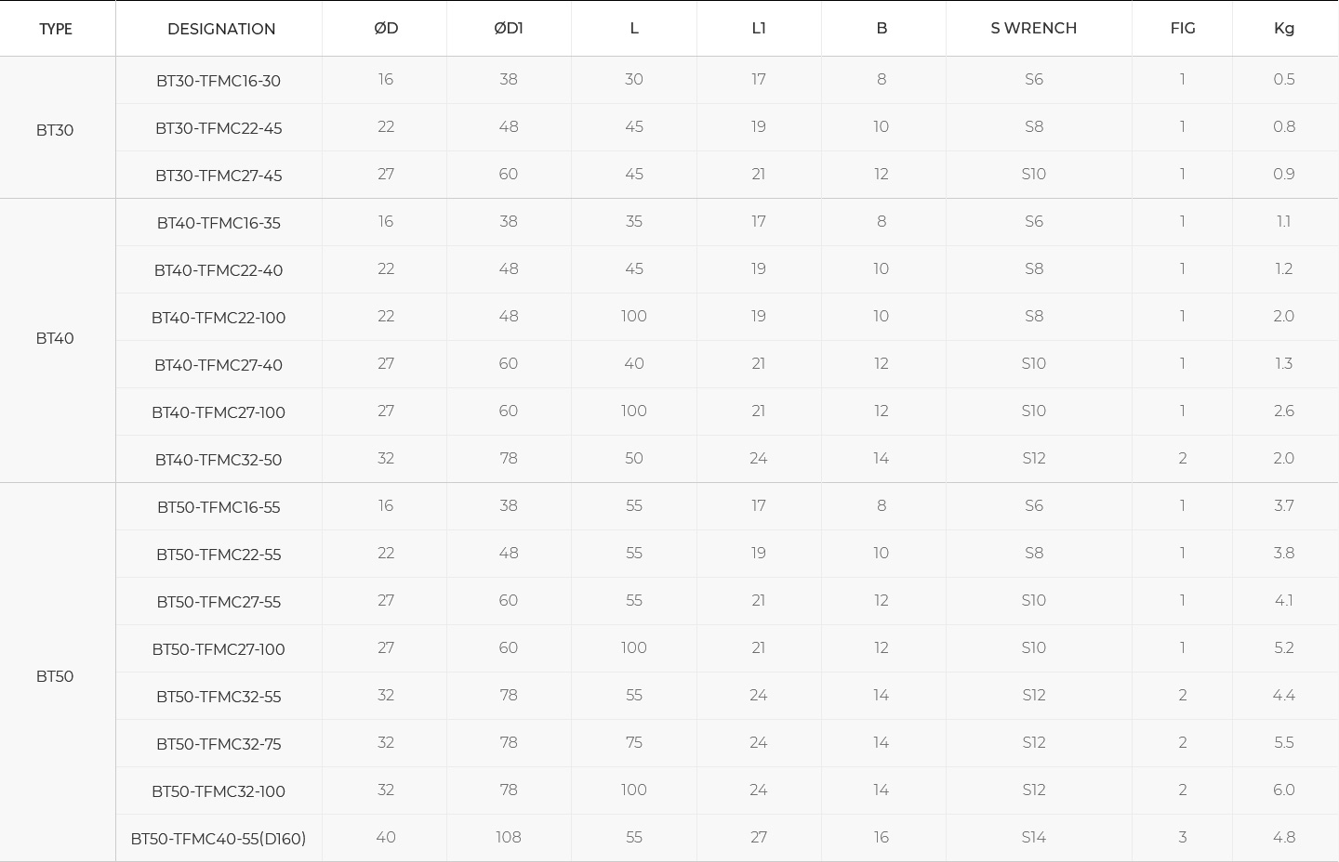Click designation BT40-TFMC22-100
This screenshot has height=862, width=1339.
coord(219,318)
